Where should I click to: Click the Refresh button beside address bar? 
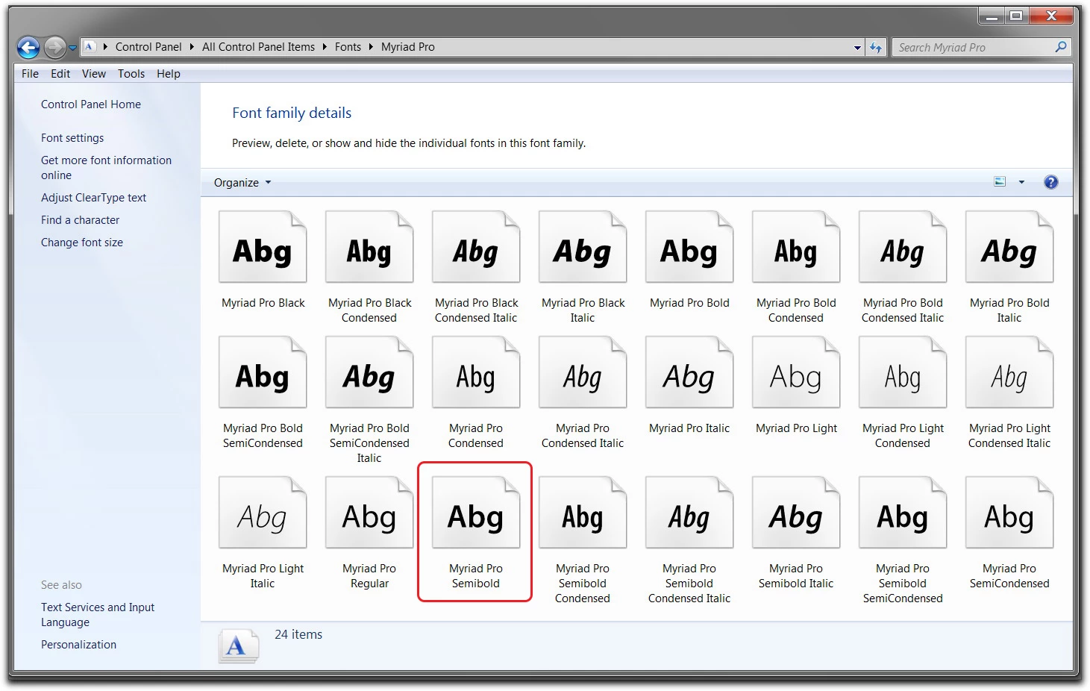[876, 48]
